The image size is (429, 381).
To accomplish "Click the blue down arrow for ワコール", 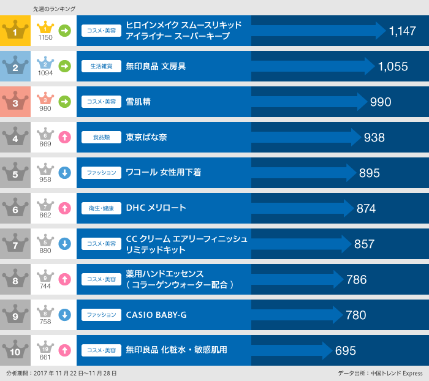I will coord(64,173).
